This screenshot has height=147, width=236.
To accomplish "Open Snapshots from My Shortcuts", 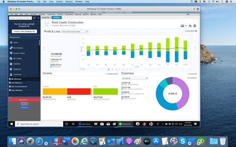I will [x=17, y=69].
